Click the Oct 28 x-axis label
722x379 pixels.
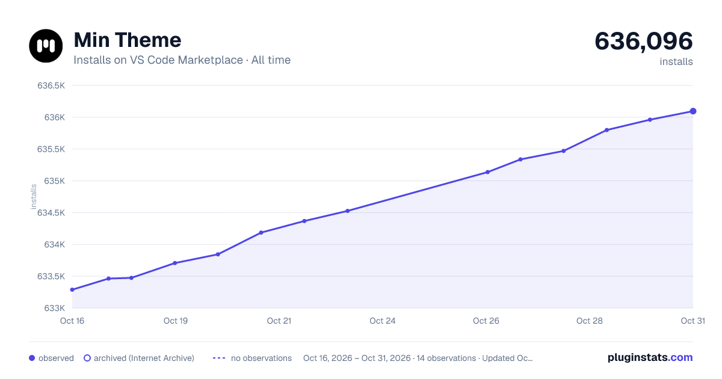pos(590,321)
